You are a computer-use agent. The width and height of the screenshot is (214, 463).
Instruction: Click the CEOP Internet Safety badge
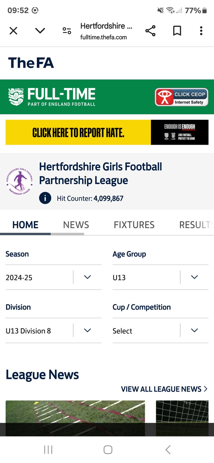182,97
